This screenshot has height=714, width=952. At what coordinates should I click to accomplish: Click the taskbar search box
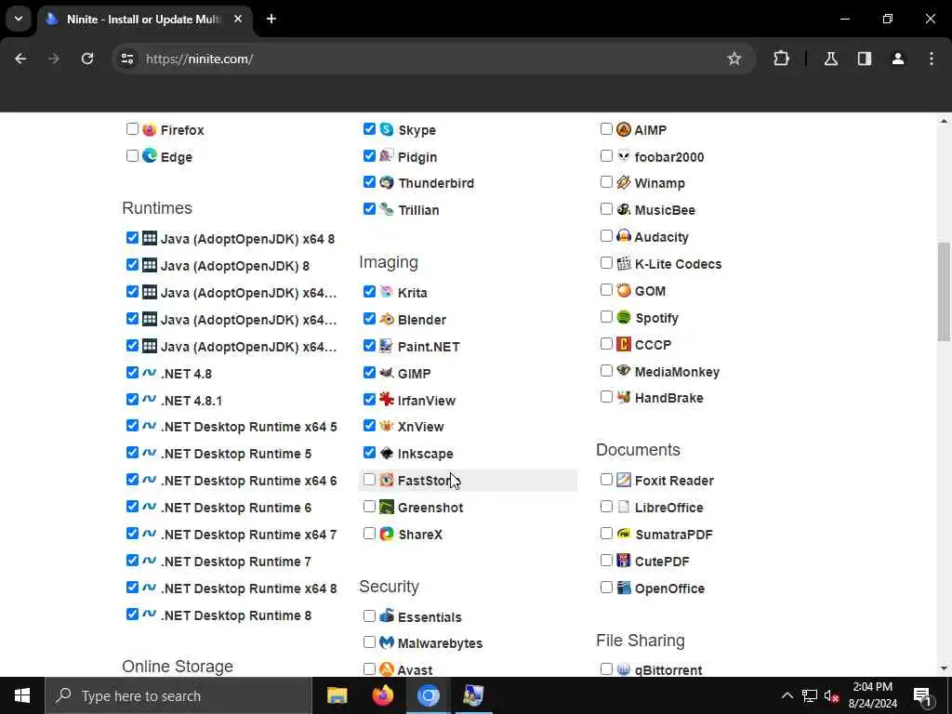(x=178, y=695)
